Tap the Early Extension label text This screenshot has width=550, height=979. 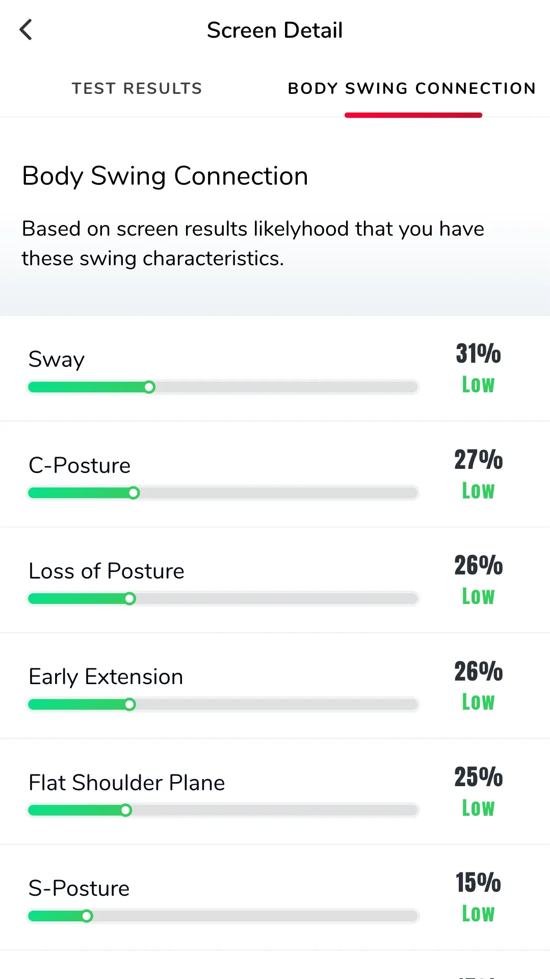(106, 676)
